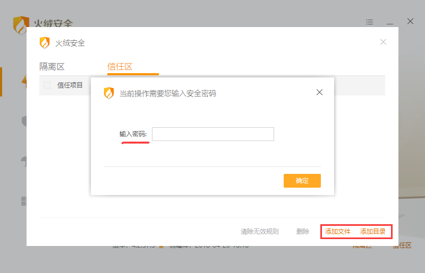425x273 pixels.
Task: Open main window hamburger menu icon
Action: click(x=369, y=22)
